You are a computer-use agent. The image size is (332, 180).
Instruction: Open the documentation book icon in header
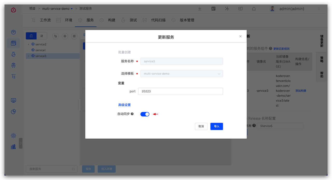pos(240,9)
